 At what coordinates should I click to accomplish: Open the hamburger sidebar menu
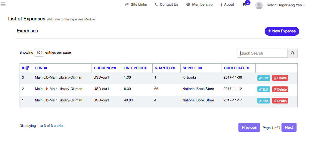pos(3,4)
